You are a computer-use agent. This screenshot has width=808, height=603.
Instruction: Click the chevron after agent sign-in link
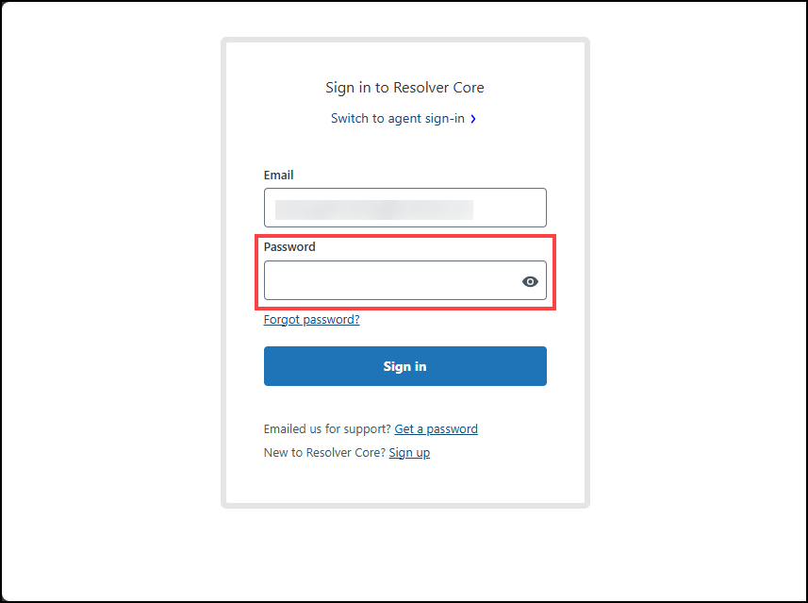pos(474,119)
